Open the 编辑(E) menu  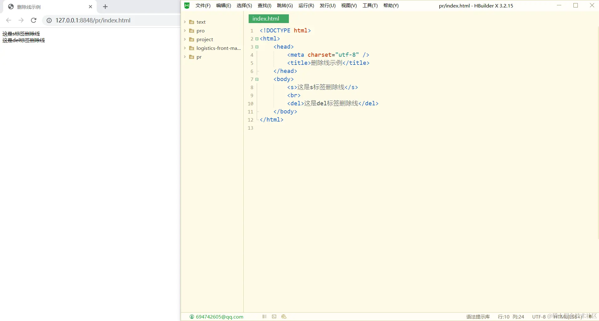click(224, 6)
